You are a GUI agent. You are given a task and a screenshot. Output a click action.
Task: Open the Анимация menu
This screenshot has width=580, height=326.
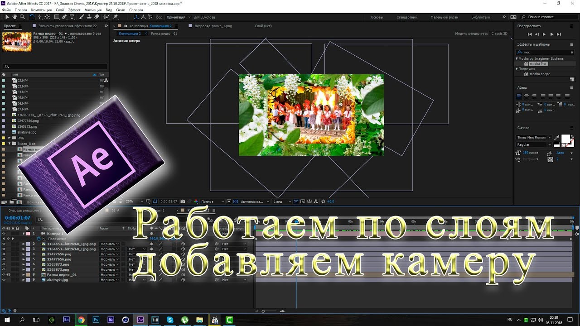[x=93, y=10]
